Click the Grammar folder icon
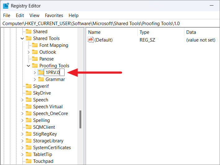Image resolution: width=220 pixels, height=165 pixels. pos(41,79)
